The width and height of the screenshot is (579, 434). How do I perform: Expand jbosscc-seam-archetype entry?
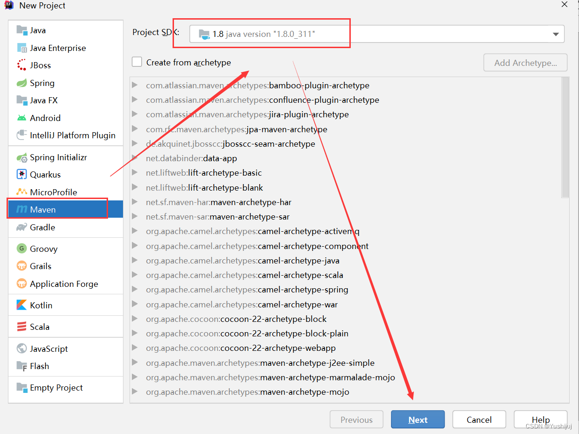[x=135, y=143]
